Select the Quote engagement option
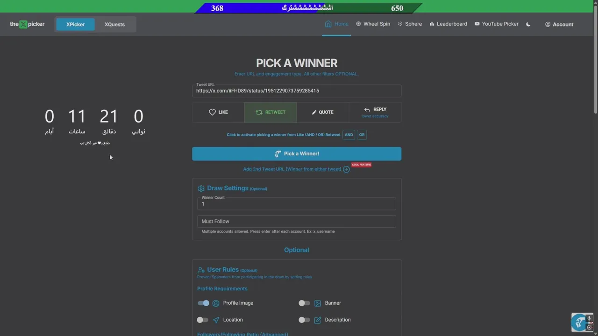The width and height of the screenshot is (598, 336). point(323,112)
